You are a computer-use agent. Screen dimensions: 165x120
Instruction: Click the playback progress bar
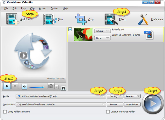pos(34,81)
